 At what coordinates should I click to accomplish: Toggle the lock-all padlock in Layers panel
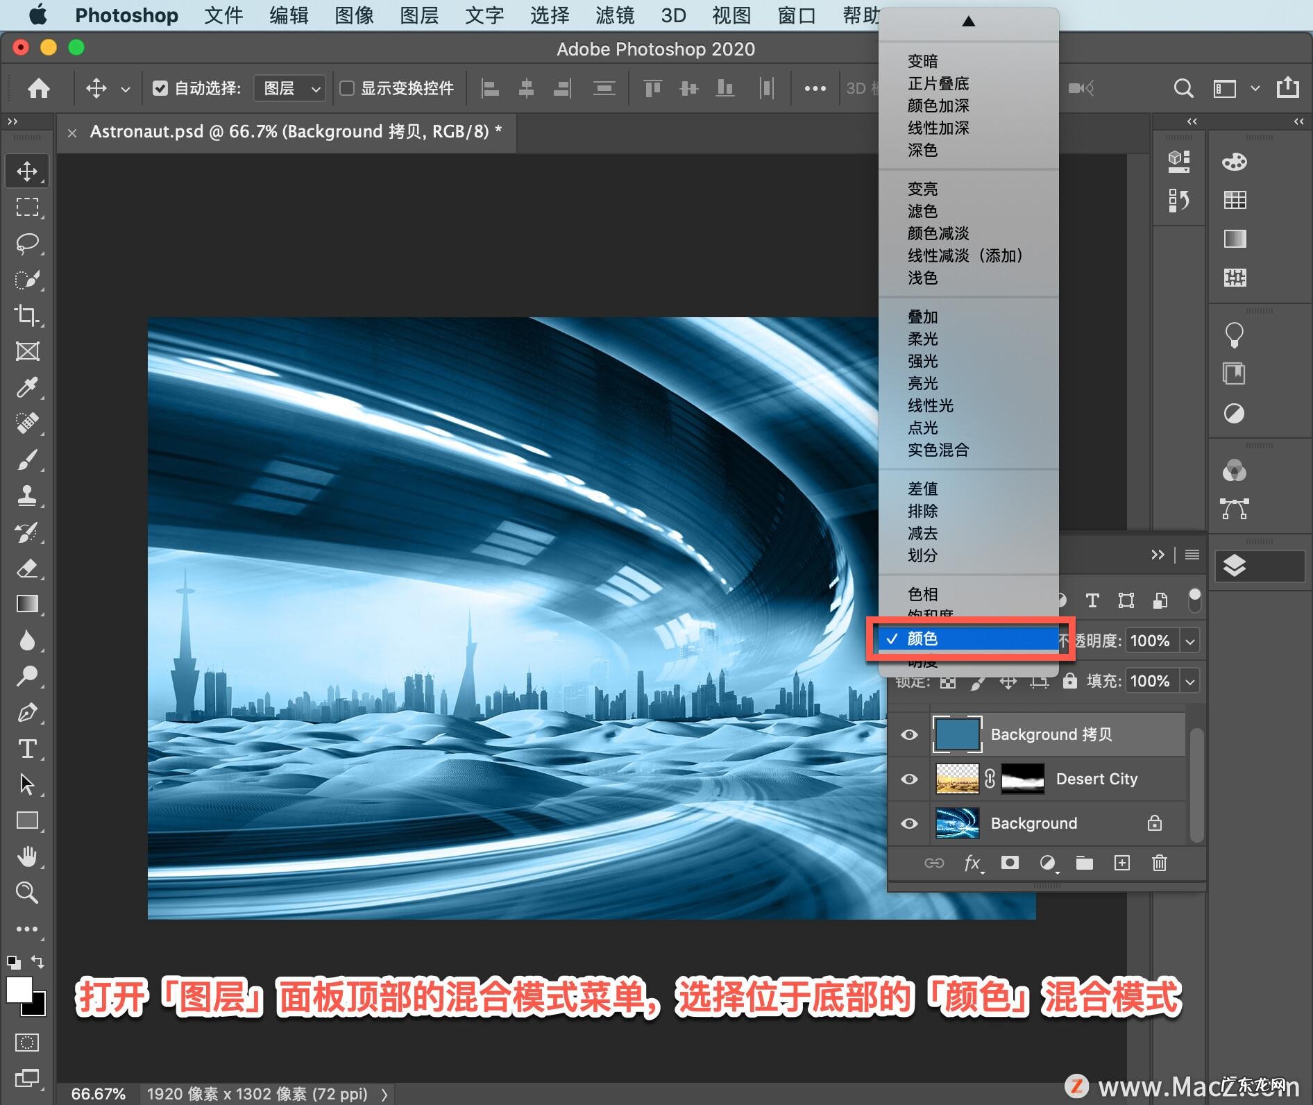click(1070, 681)
